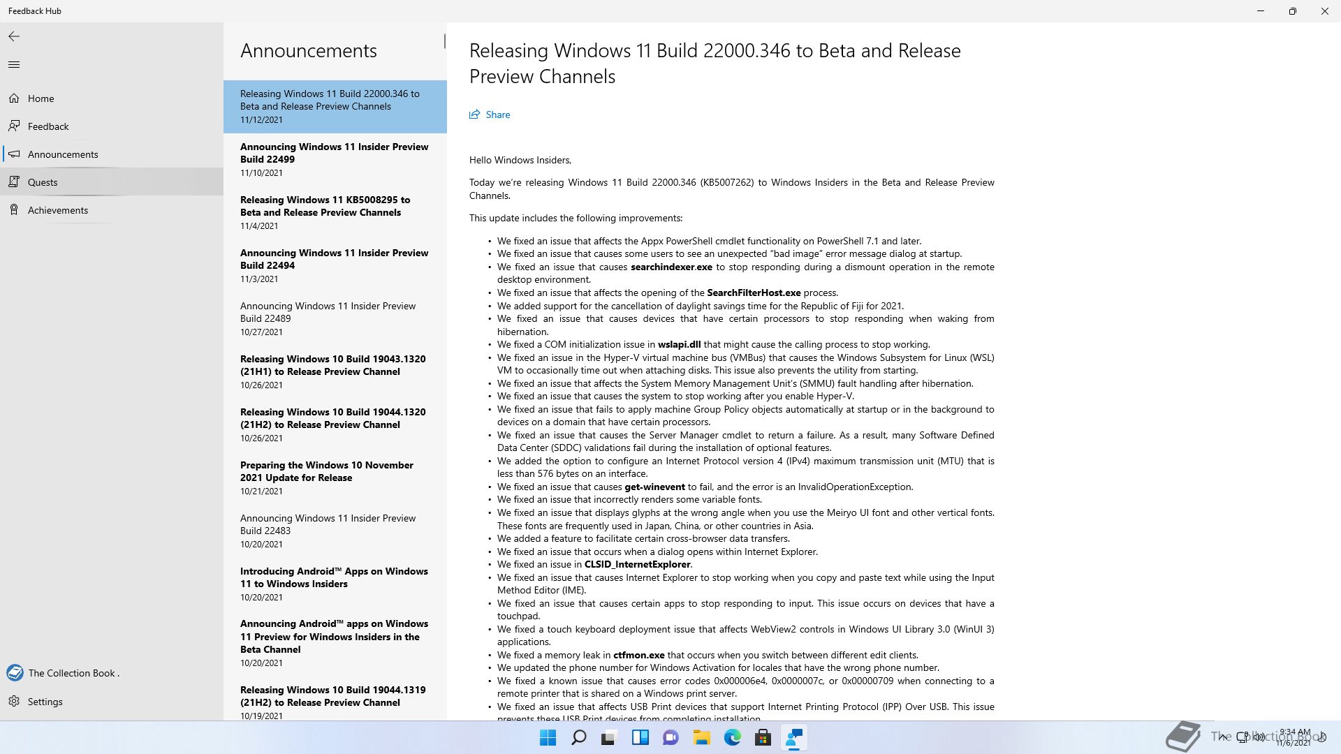Click the Collection Book profile avatar
The height and width of the screenshot is (754, 1341).
click(x=15, y=673)
